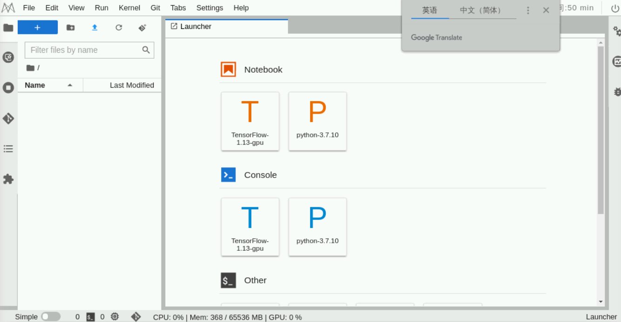
Task: Toggle Simple interface mode switch
Action: click(x=51, y=317)
